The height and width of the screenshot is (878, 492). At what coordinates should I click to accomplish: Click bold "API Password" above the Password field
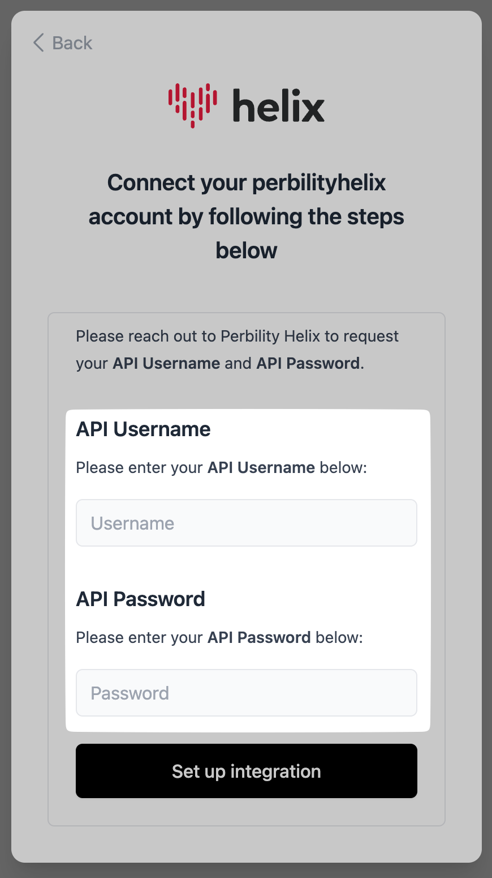coord(259,637)
